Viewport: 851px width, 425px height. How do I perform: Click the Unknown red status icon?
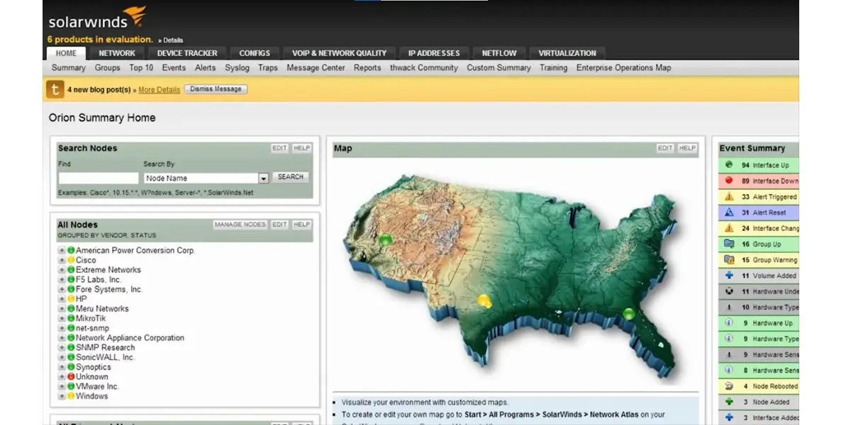click(71, 377)
